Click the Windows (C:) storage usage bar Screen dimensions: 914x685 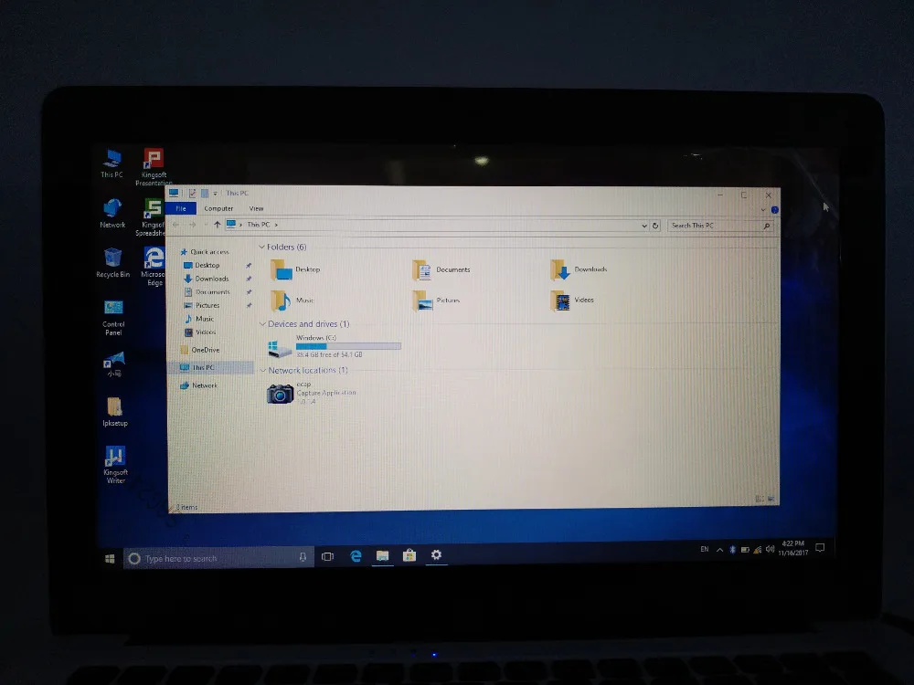(x=348, y=346)
